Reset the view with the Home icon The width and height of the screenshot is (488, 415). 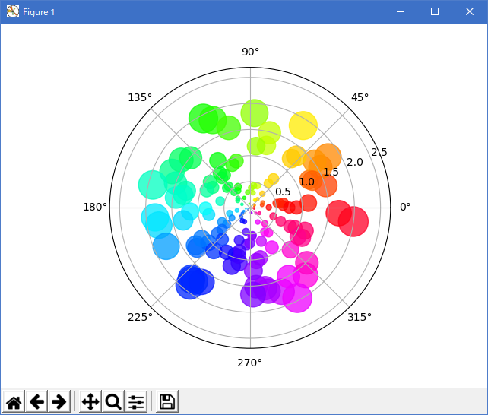tap(14, 401)
